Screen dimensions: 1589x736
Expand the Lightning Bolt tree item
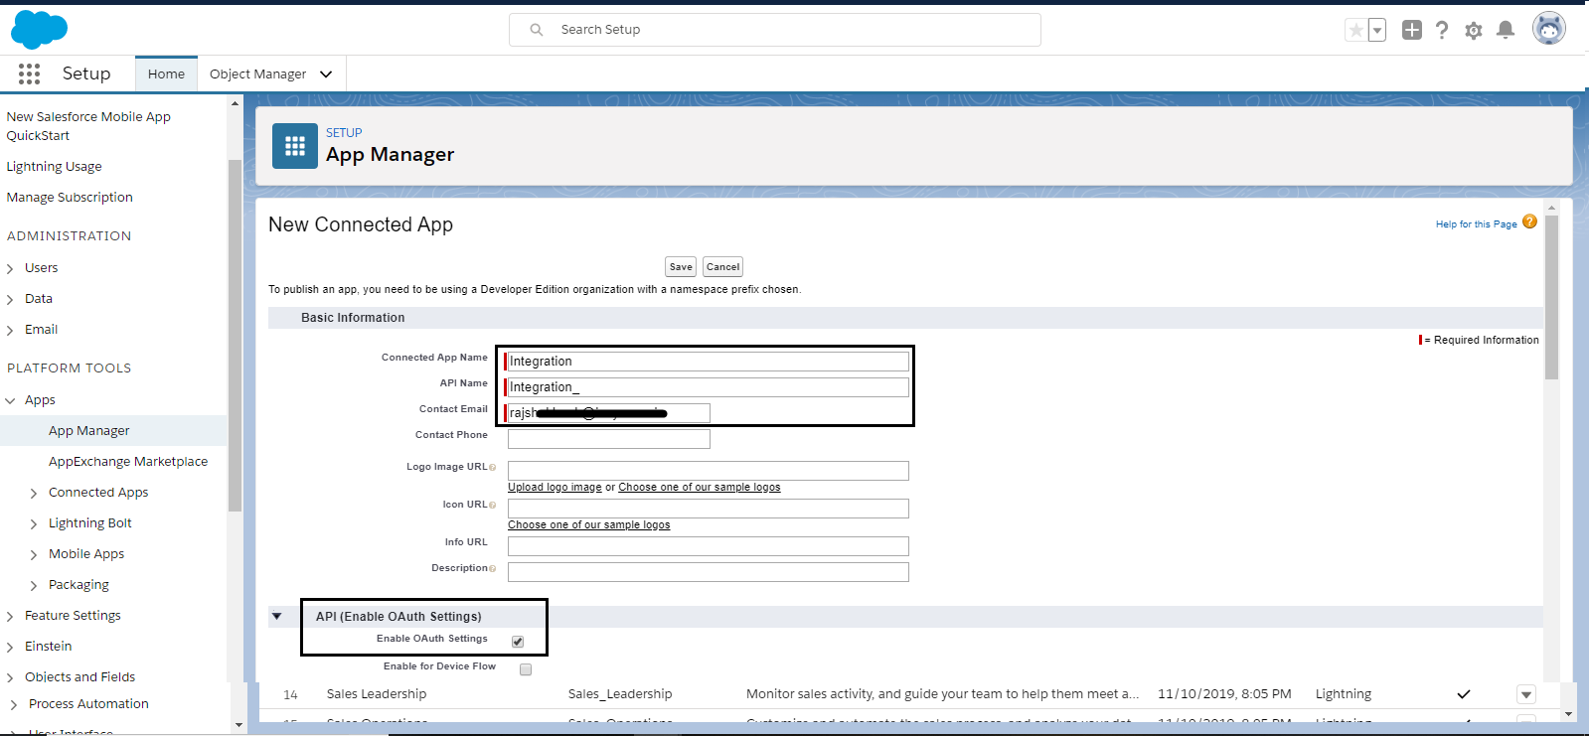point(34,523)
